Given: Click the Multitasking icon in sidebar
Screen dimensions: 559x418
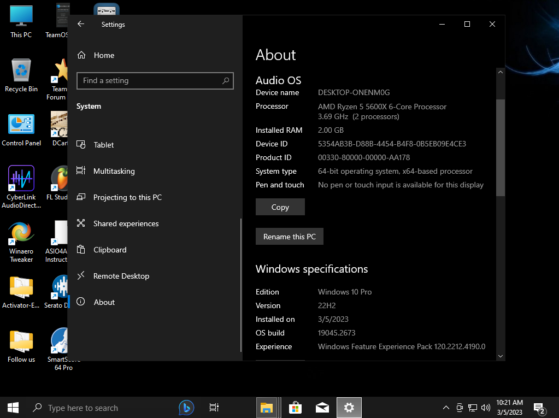Looking at the screenshot, I should [x=81, y=170].
